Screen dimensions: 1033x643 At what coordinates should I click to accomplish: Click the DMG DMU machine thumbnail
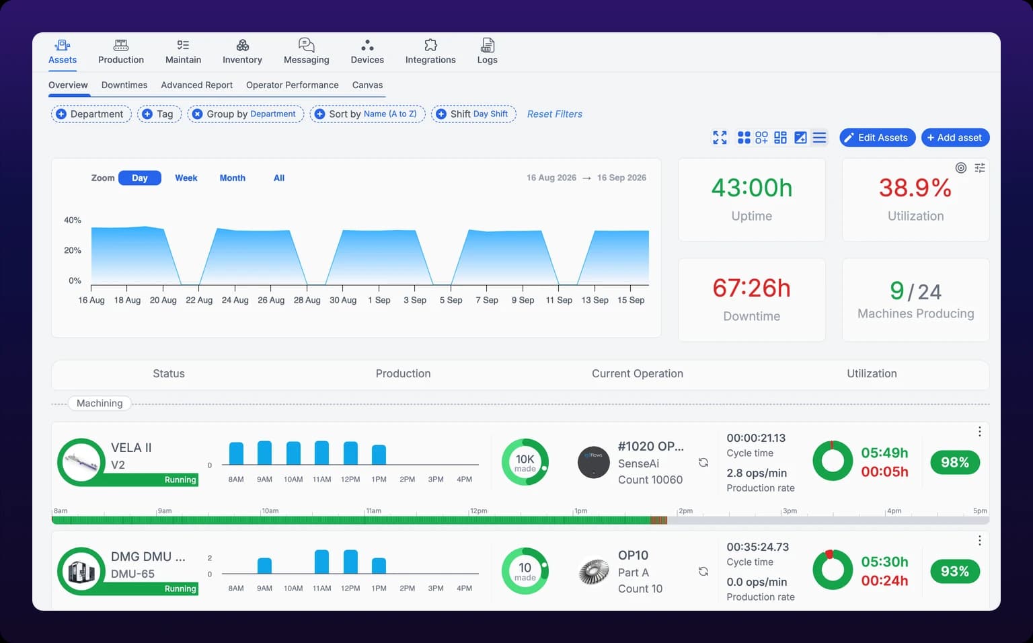81,571
